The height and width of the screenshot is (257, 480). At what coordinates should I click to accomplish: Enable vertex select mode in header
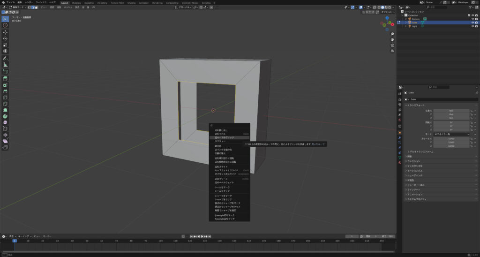pos(30,7)
